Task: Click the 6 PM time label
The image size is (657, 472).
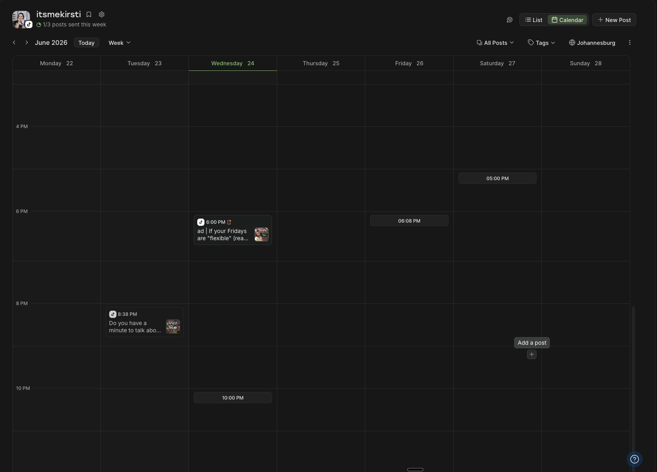Action: 22,211
